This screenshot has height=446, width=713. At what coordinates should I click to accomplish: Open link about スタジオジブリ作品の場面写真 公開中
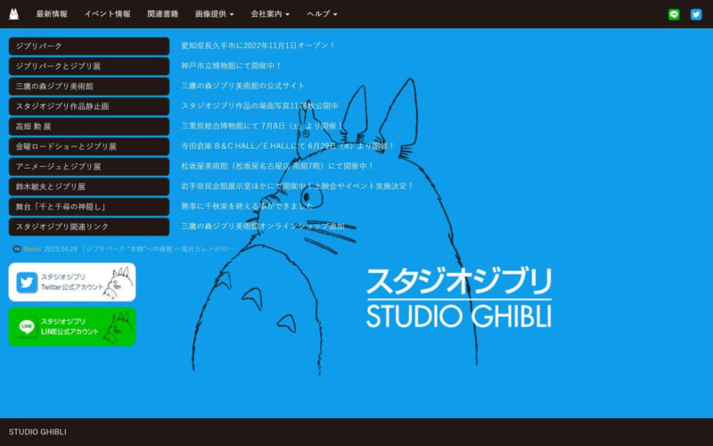259,105
